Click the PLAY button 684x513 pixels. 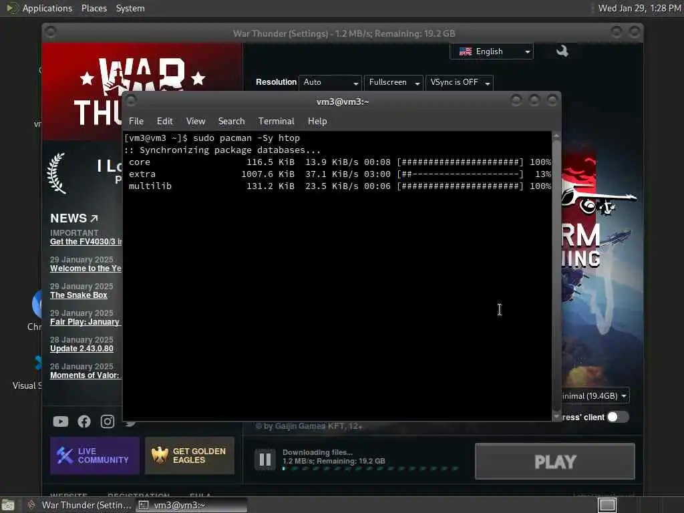(x=555, y=462)
